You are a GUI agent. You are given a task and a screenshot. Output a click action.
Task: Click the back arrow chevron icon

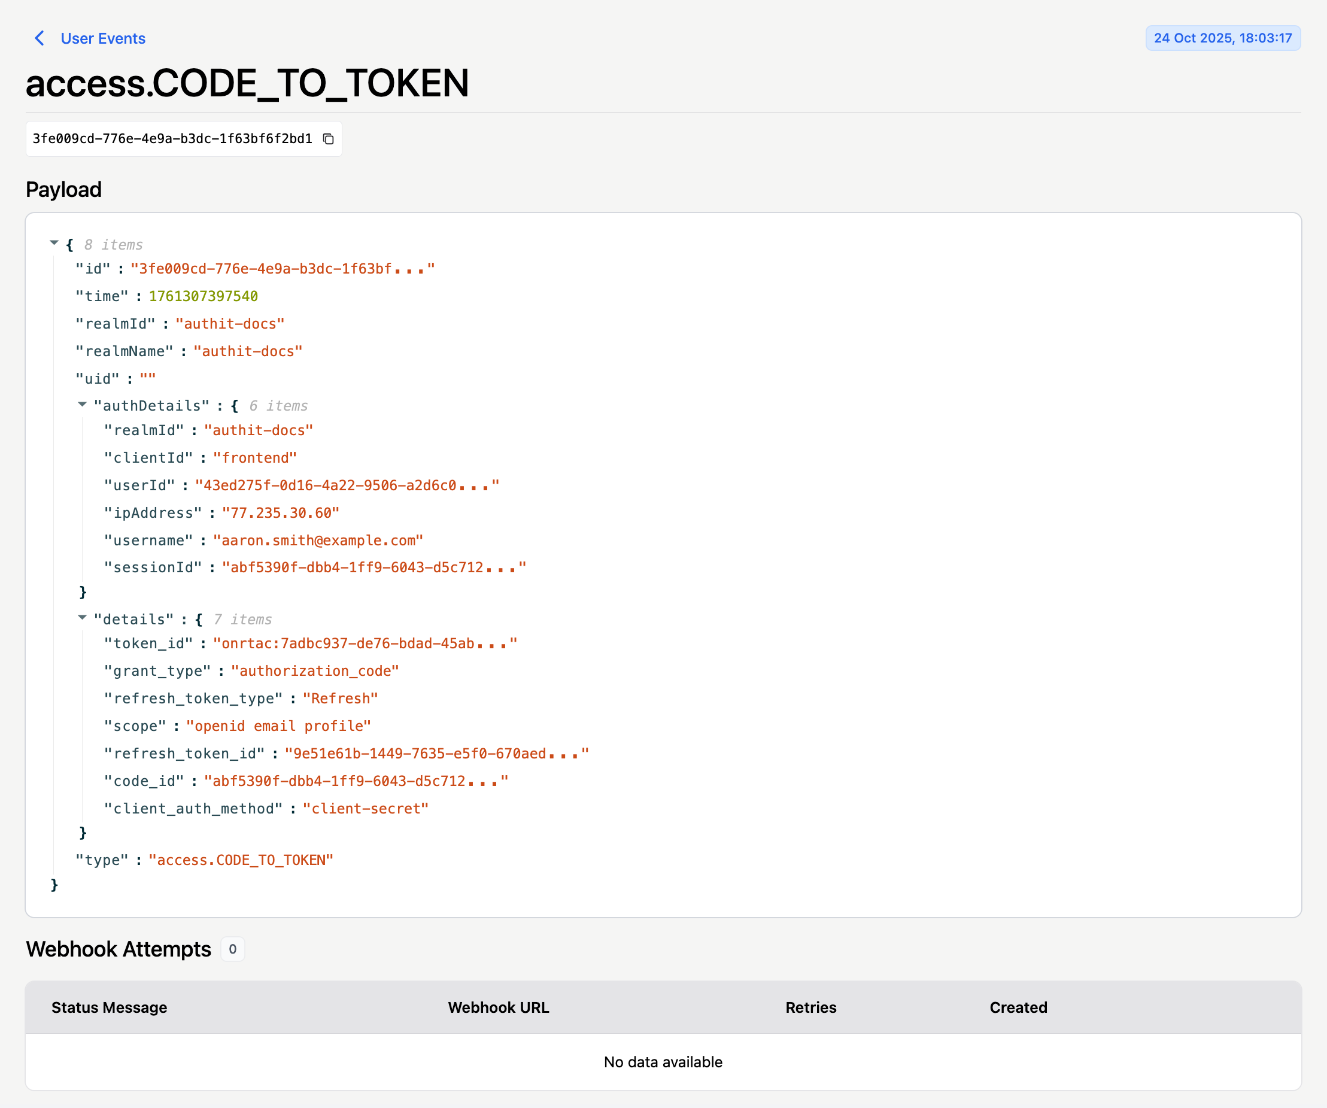[x=39, y=38]
